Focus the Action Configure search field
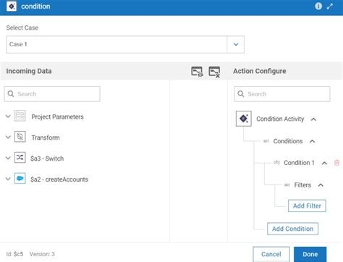Viewport: 343px width, 262px height. click(281, 94)
